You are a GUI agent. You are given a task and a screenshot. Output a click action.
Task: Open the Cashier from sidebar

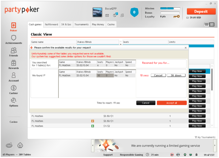14,89
